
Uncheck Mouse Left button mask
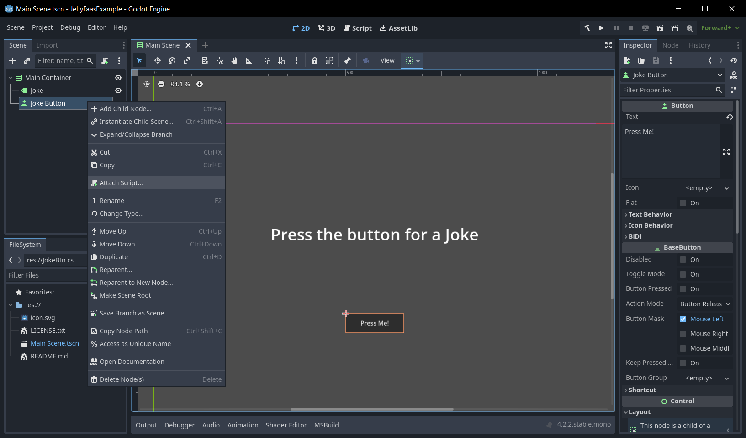pos(683,319)
